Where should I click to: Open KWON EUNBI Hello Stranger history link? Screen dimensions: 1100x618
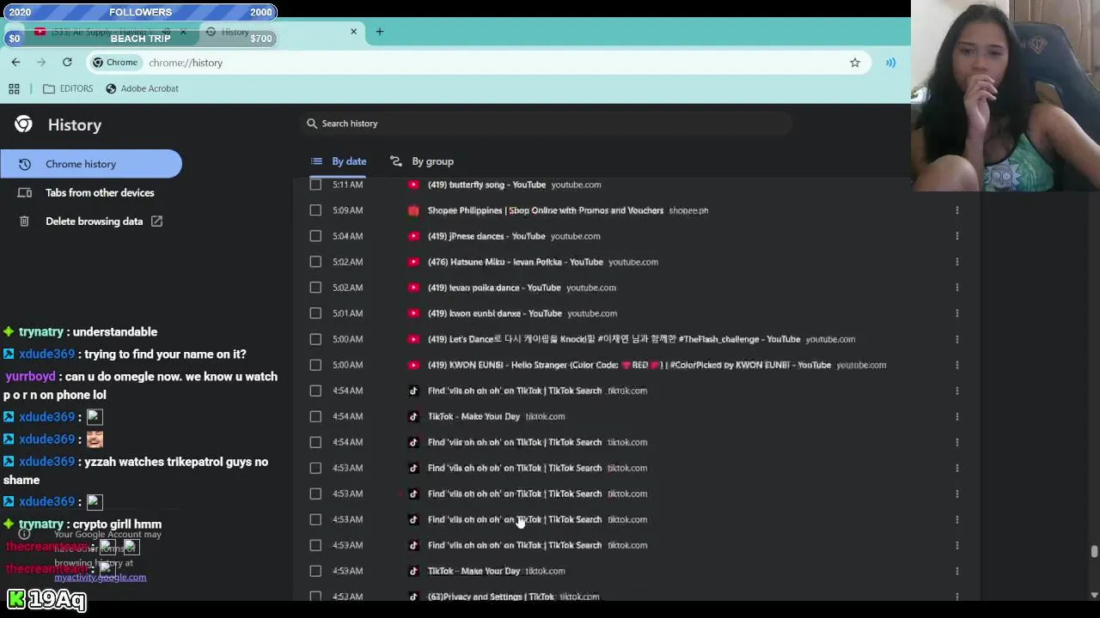629,365
